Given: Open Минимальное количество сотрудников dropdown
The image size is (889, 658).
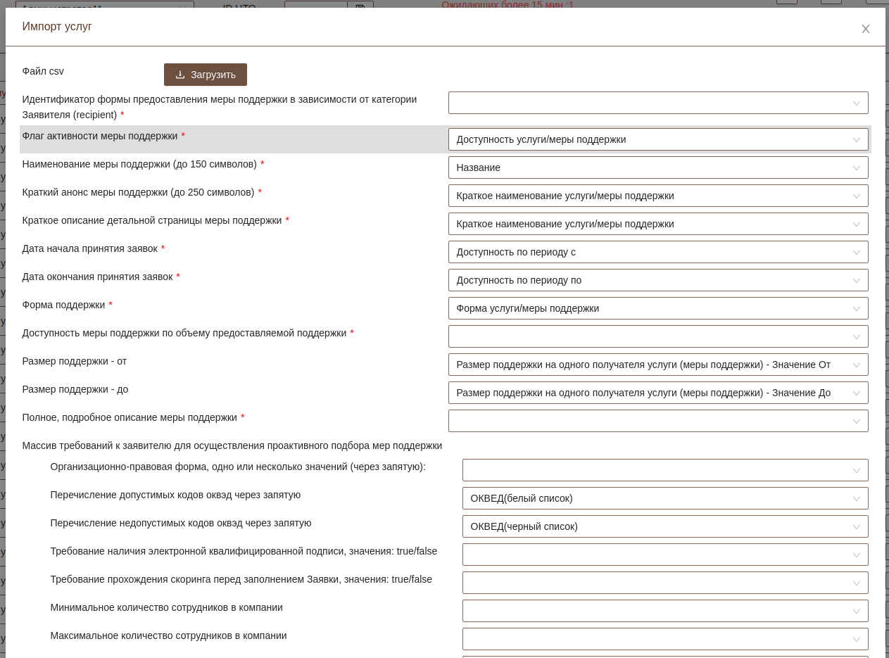Looking at the screenshot, I should (664, 611).
